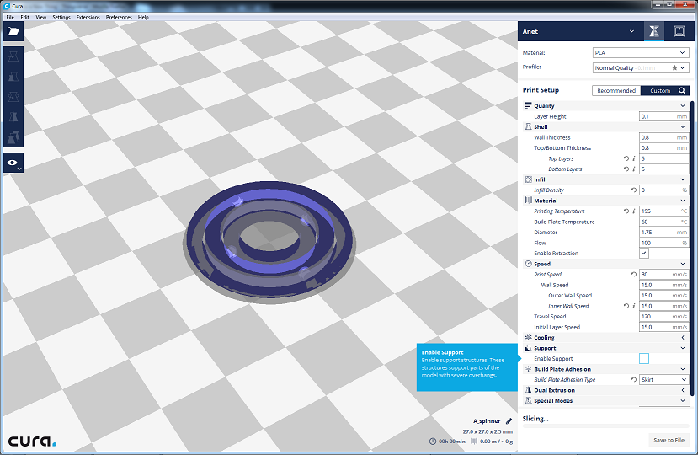Expand the Cooling section
This screenshot has width=698, height=455.
point(682,337)
